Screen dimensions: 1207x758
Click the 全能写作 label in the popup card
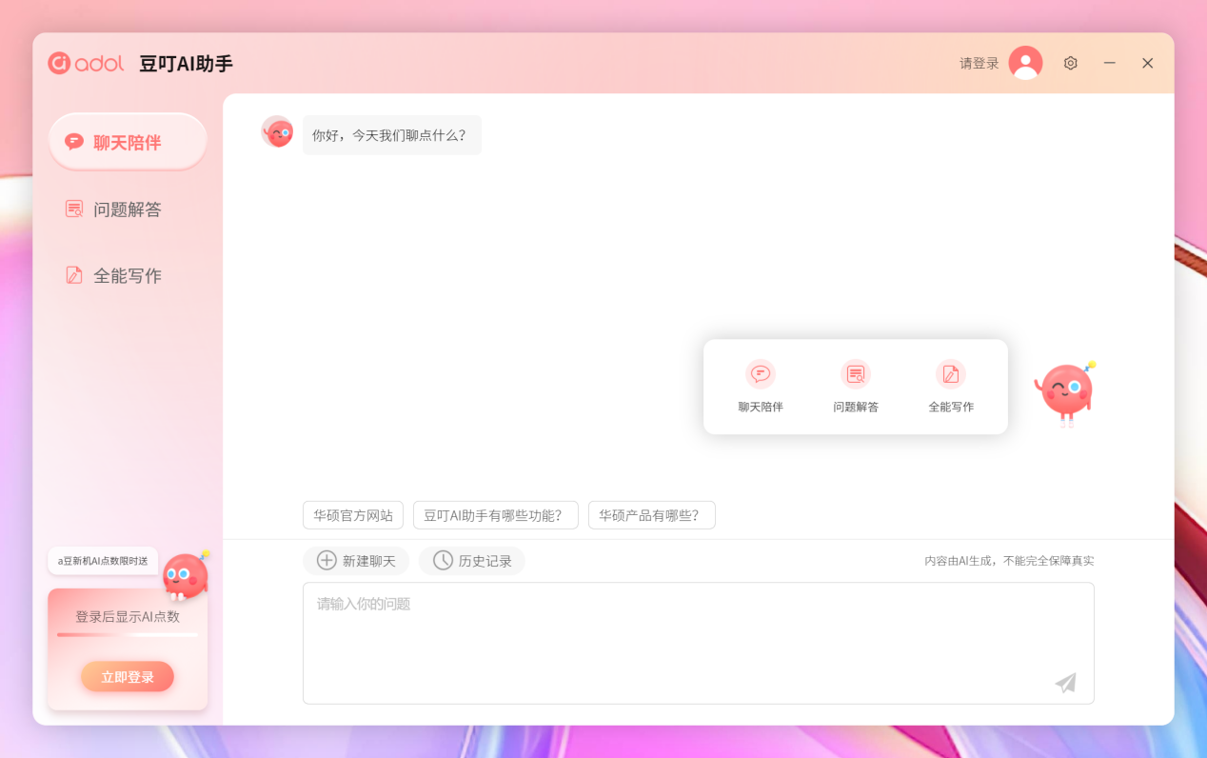tap(951, 407)
